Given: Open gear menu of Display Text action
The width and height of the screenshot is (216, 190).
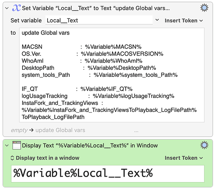Looking at the screenshot, I should pyautogui.click(x=204, y=145).
